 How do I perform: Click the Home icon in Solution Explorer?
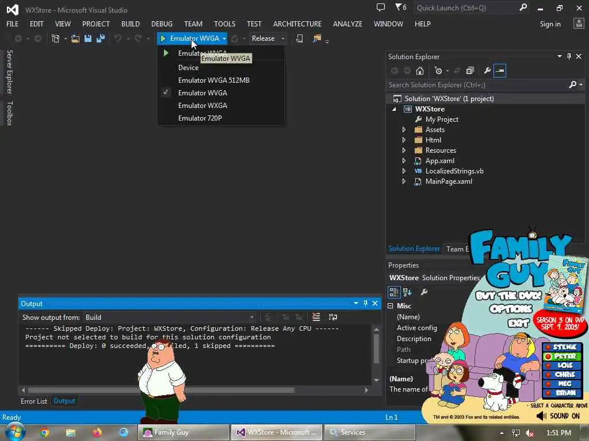coord(419,71)
